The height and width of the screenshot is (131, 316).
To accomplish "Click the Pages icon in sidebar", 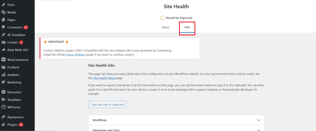I will point(3,20).
